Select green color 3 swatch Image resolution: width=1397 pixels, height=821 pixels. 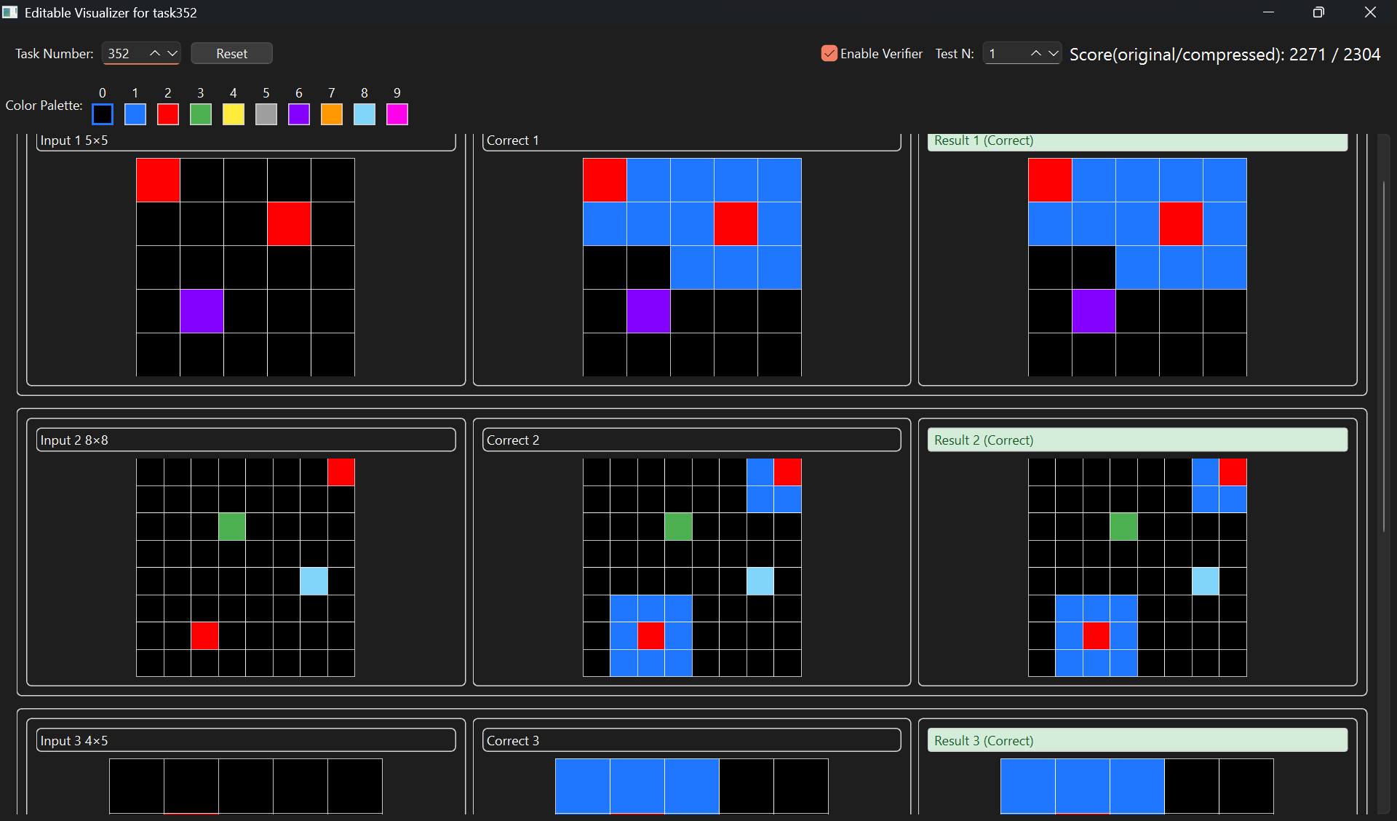tap(201, 114)
